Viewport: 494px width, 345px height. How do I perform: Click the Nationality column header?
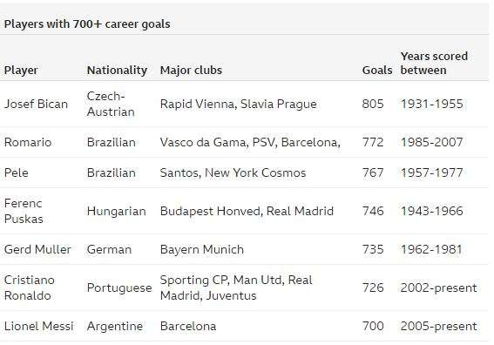pos(117,70)
